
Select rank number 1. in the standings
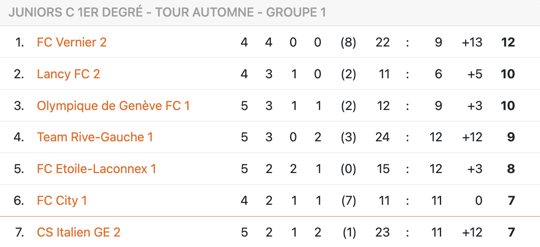(x=19, y=42)
